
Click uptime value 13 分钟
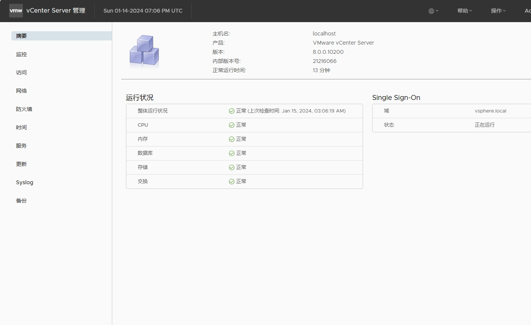pyautogui.click(x=321, y=70)
